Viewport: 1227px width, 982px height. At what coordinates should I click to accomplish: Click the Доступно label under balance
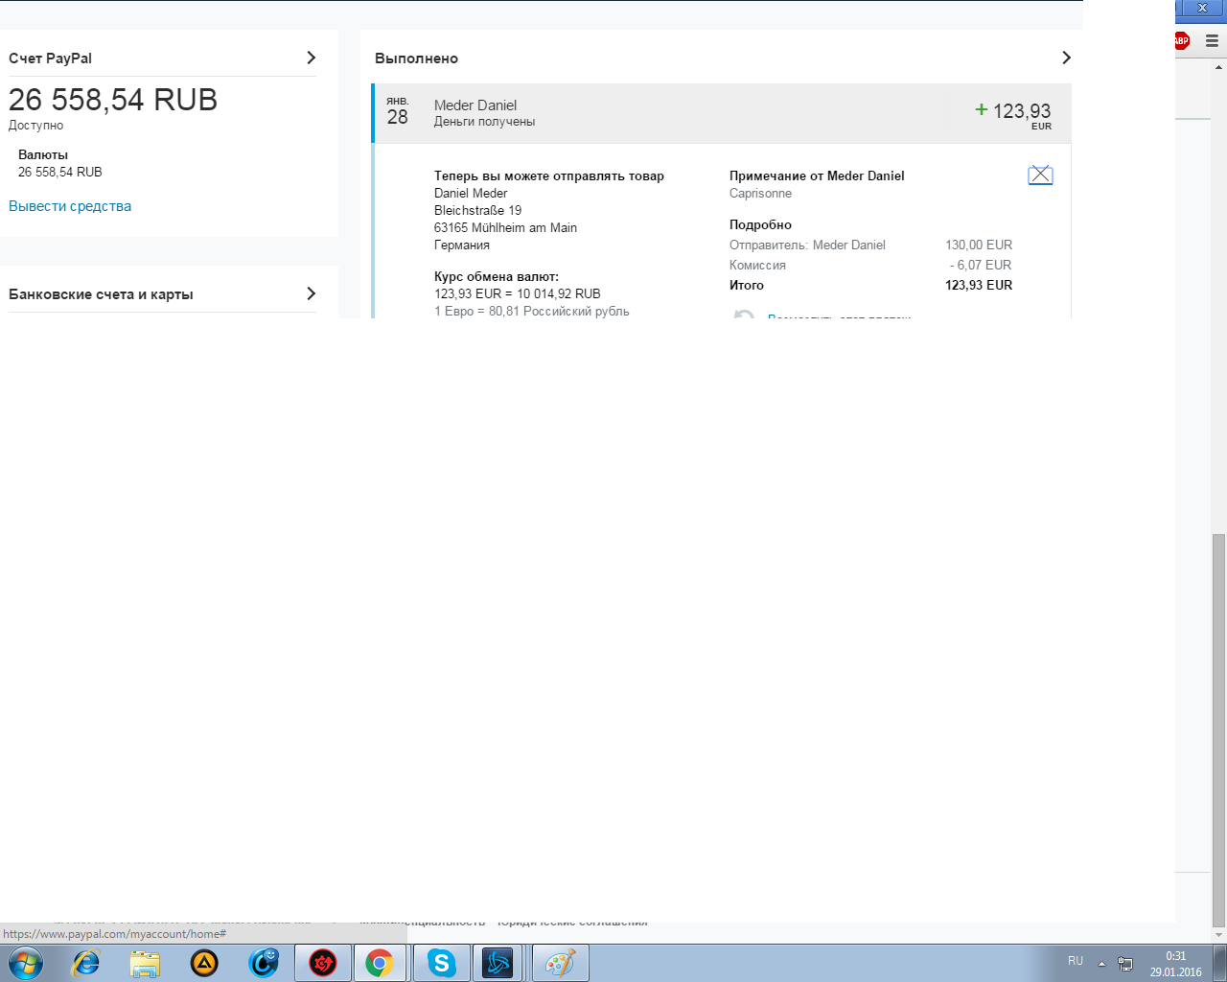click(35, 126)
